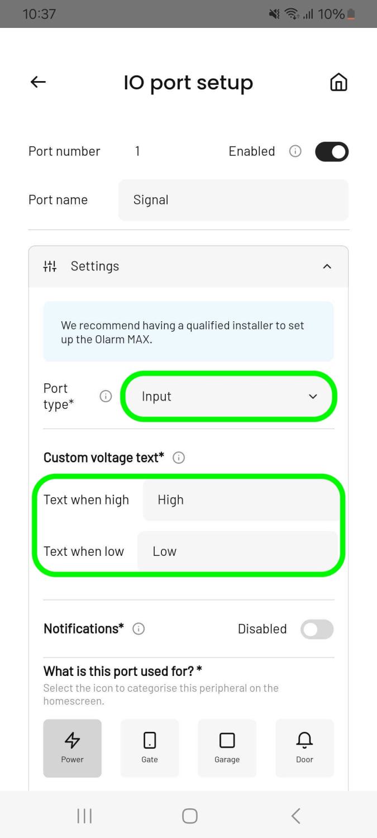Edit the Text when low field
377x838 pixels.
(237, 551)
